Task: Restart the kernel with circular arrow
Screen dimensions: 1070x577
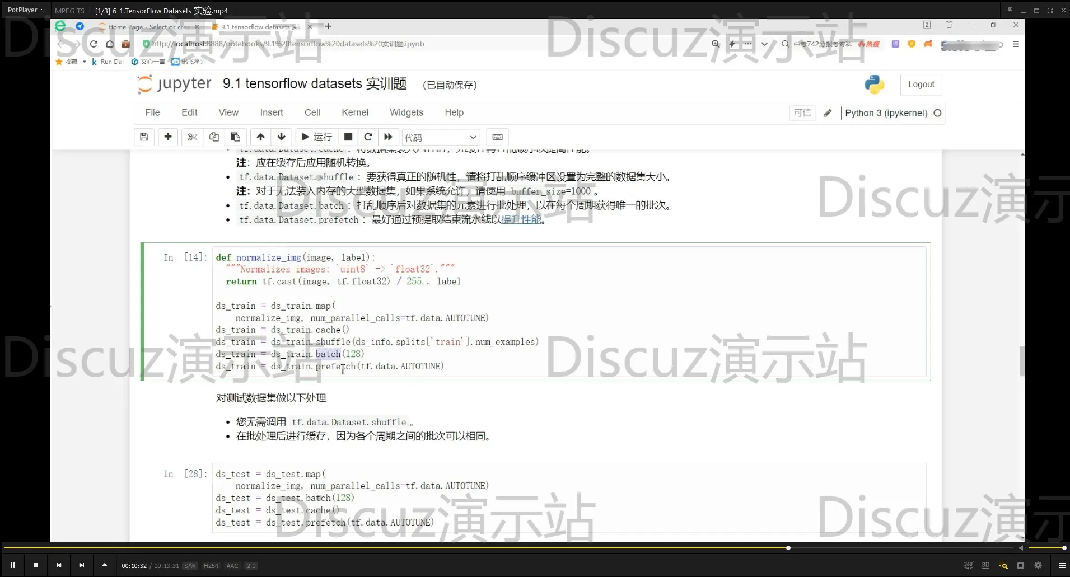Action: coord(368,137)
